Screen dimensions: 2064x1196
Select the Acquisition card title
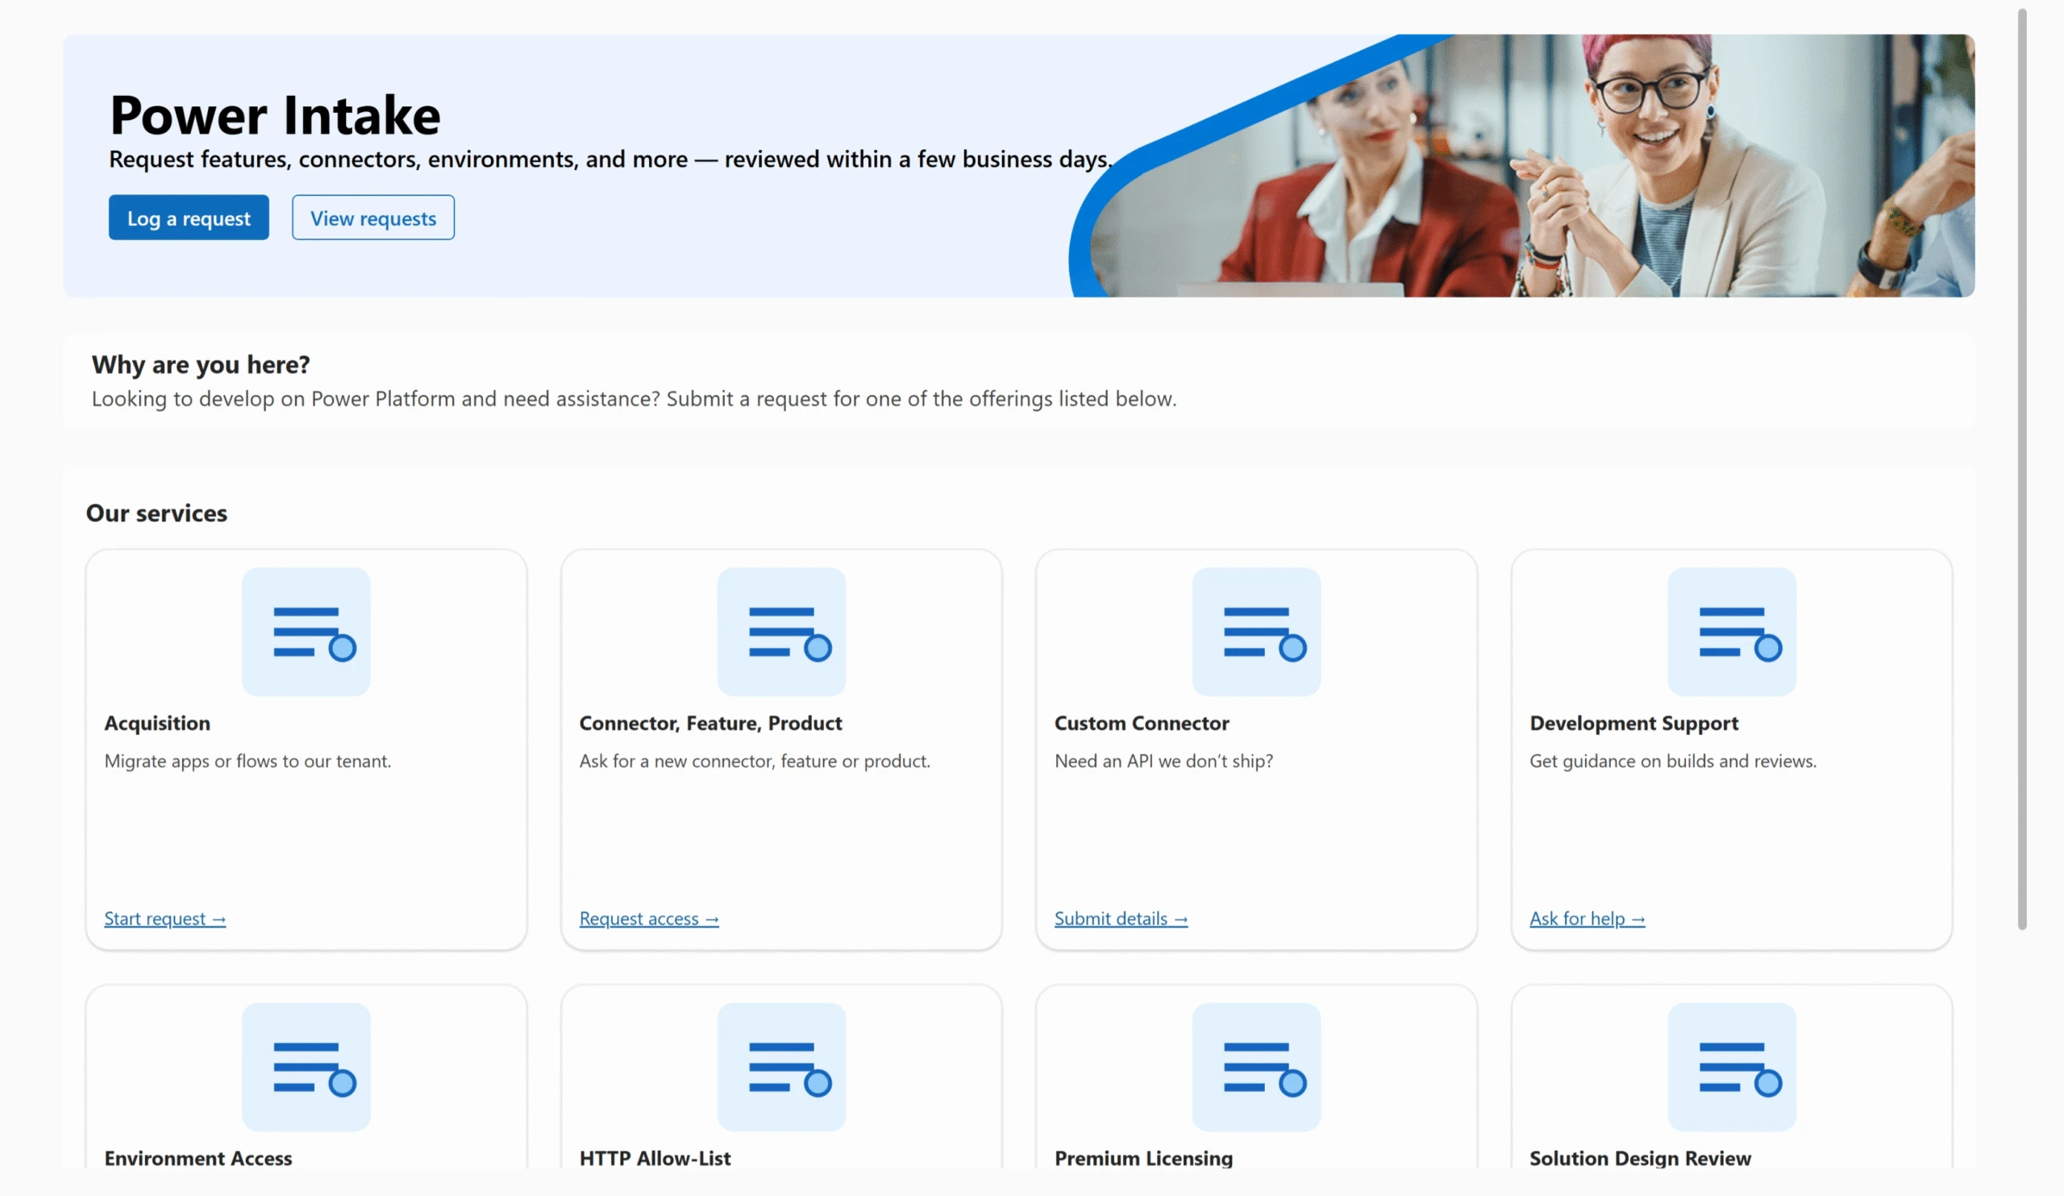(157, 723)
